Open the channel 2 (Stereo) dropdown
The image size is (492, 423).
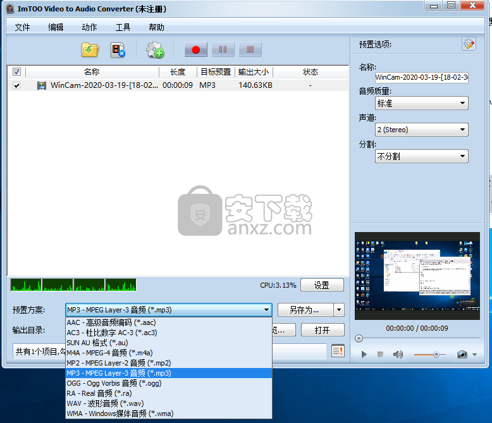click(x=421, y=130)
